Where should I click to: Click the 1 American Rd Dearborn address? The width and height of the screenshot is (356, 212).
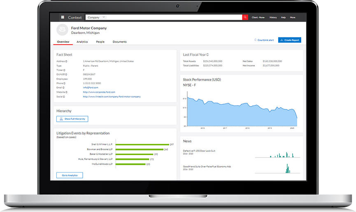coord(108,62)
